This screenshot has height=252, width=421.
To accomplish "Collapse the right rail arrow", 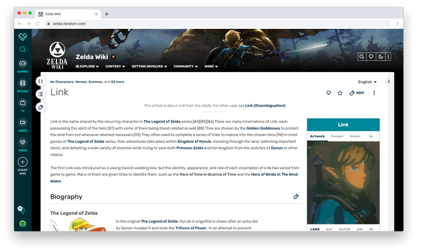I will click(389, 82).
